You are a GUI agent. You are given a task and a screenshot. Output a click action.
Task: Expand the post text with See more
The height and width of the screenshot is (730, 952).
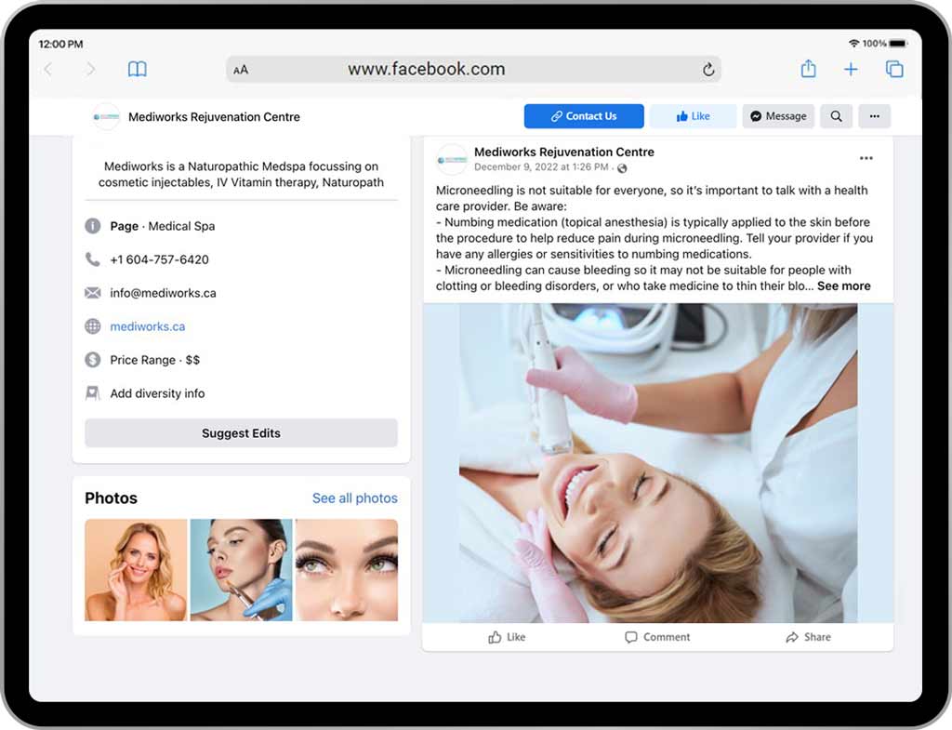point(843,286)
